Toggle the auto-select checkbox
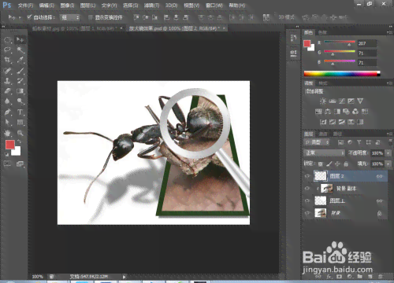The width and height of the screenshot is (394, 283). tap(29, 17)
